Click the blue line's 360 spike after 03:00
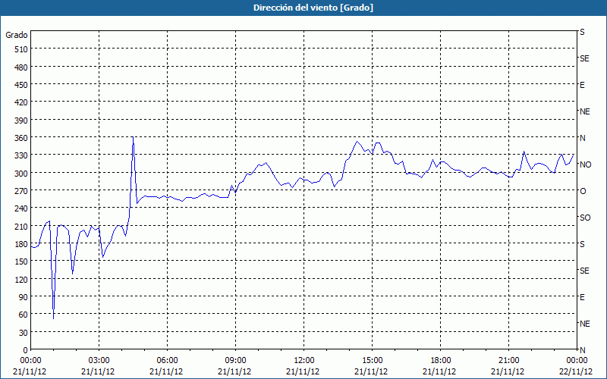607x379 pixels. point(133,138)
